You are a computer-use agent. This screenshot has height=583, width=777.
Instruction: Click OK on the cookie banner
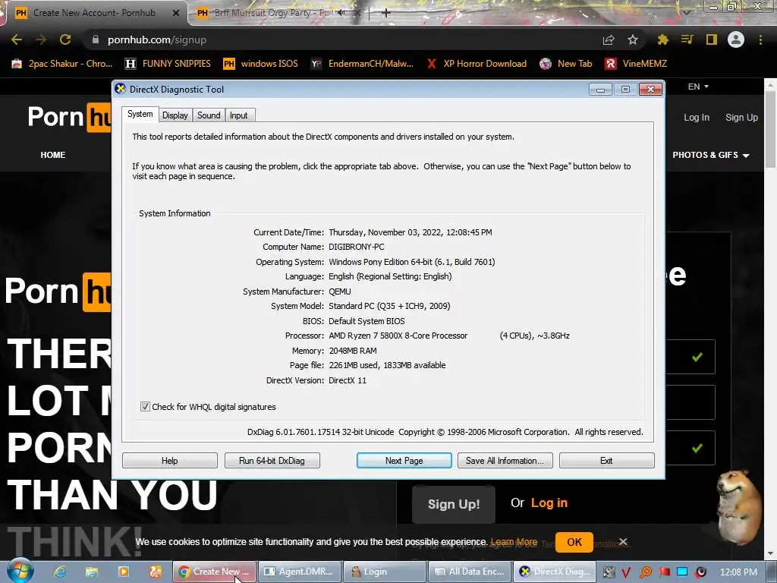(x=574, y=542)
